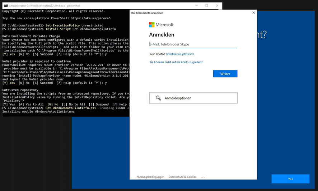318x191 pixels.
Task: Close the Administrator PowerShell window
Action: [217, 6]
